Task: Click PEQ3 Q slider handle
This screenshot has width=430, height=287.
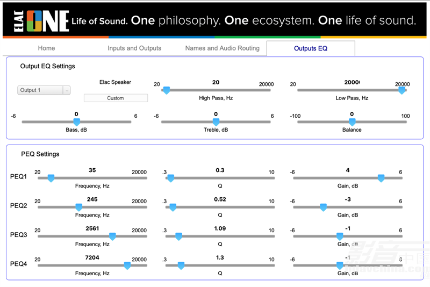Action: [178, 236]
